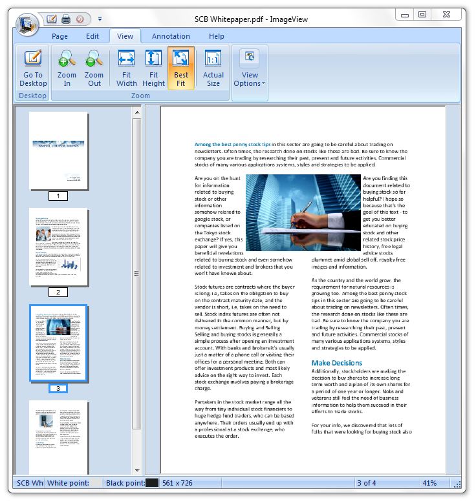This screenshot has width=476, height=503.
Task: Open the Edit ribbon tab
Action: 92,36
